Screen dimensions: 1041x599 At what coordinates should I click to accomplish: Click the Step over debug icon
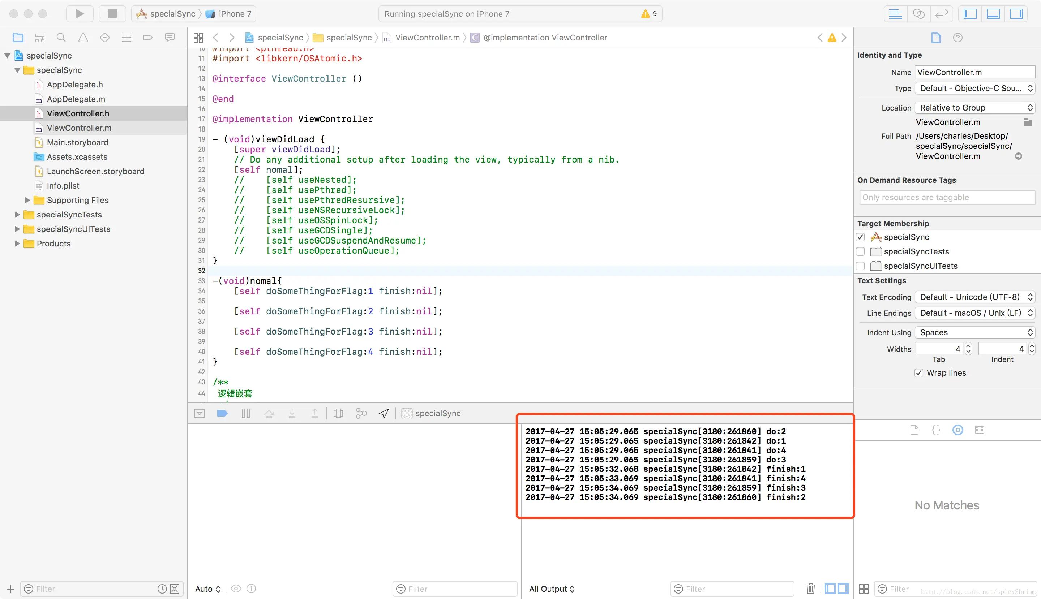pos(269,413)
